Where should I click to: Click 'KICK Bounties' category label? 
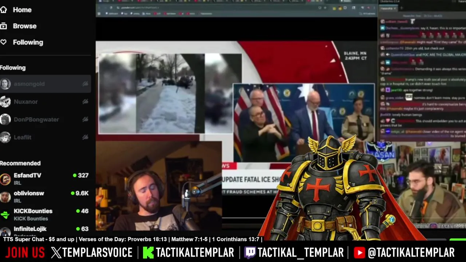31,218
